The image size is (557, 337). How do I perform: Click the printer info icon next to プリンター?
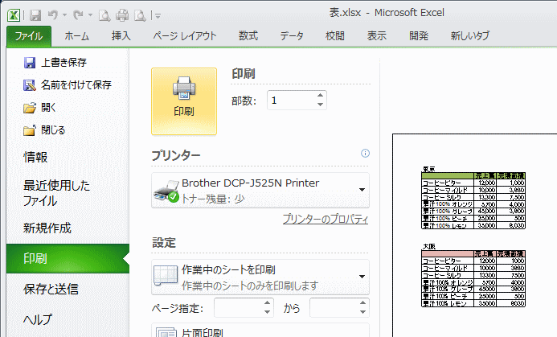click(x=365, y=153)
